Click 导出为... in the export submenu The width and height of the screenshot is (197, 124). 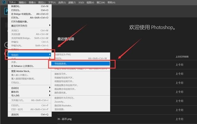coord(81,58)
